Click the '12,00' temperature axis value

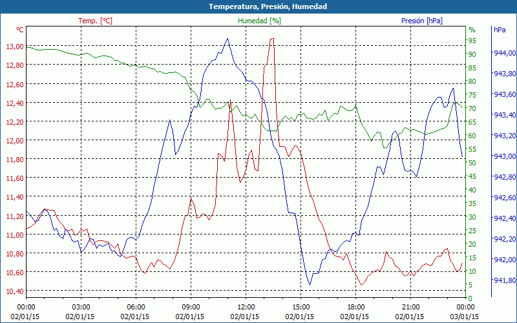[x=15, y=141]
